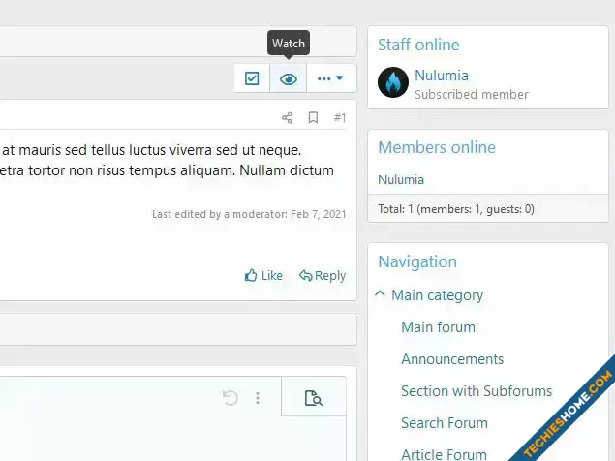Click 'Last edited by a moderator' note
The width and height of the screenshot is (615, 461).
[249, 214]
